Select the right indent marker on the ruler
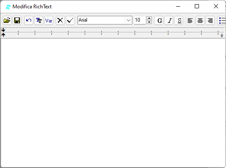This screenshot has height=168, width=226. coord(222,35)
